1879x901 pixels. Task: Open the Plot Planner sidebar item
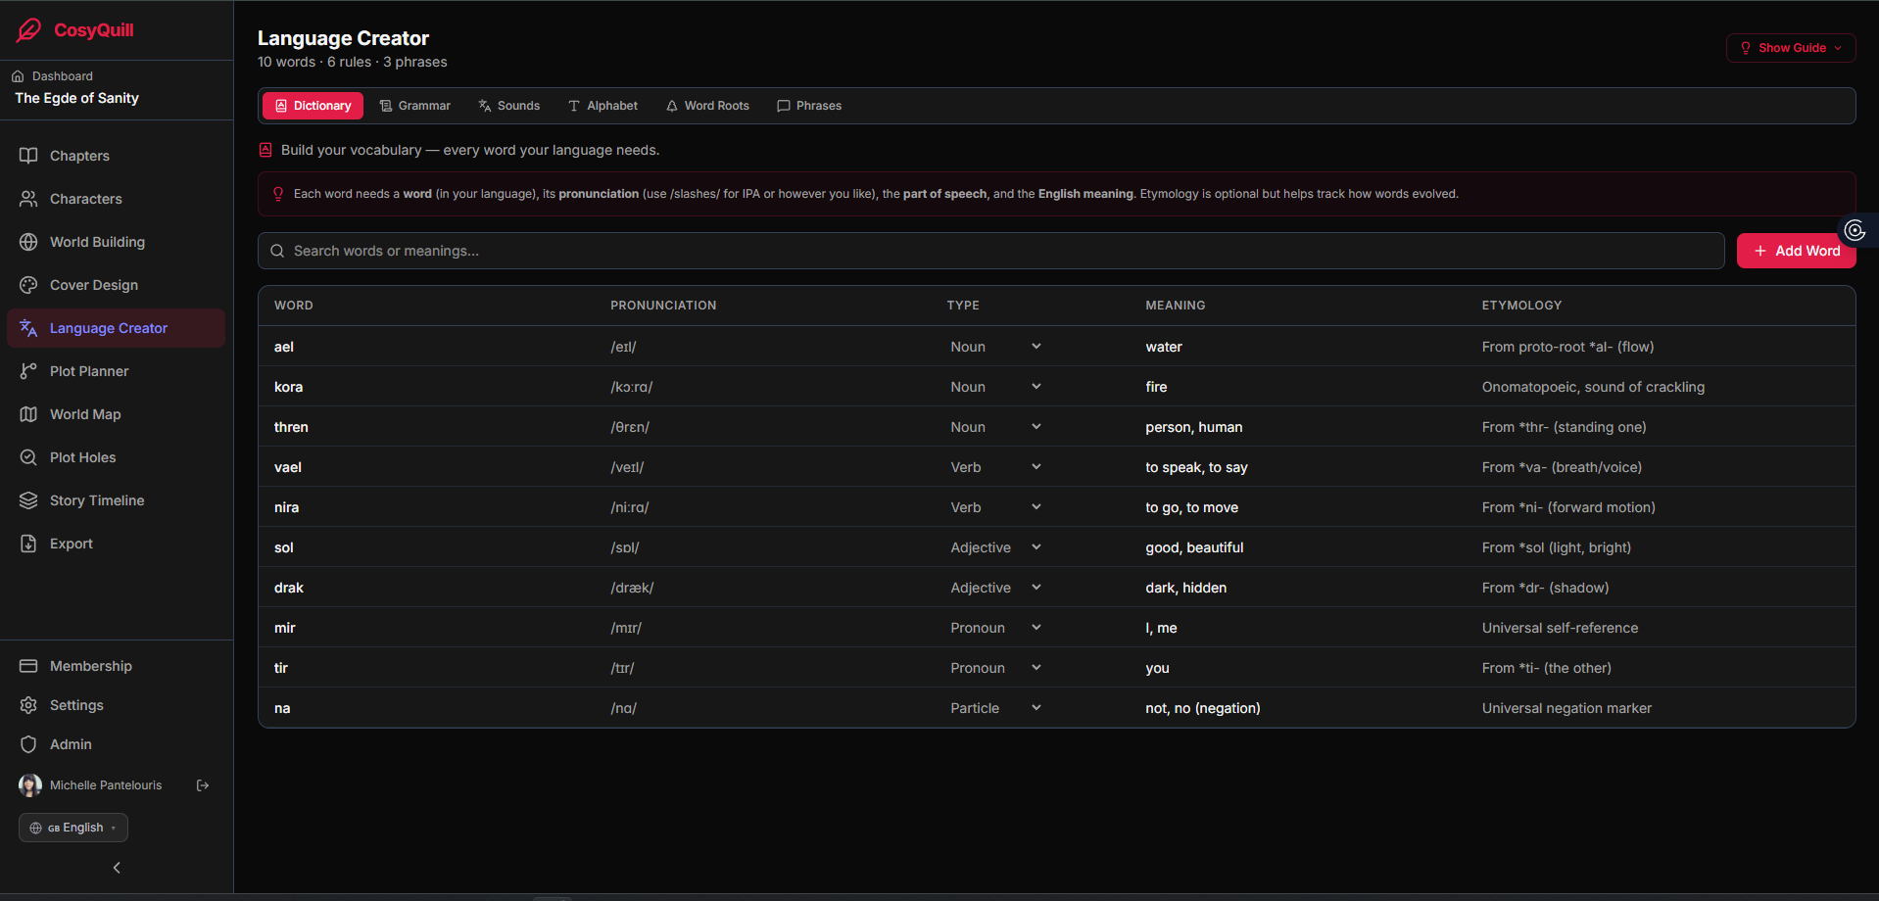pos(116,371)
